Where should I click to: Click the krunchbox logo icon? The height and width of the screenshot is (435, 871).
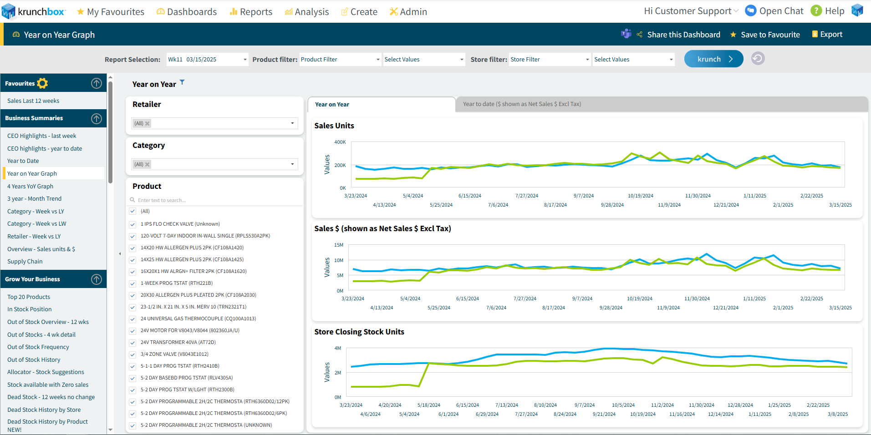tap(9, 11)
